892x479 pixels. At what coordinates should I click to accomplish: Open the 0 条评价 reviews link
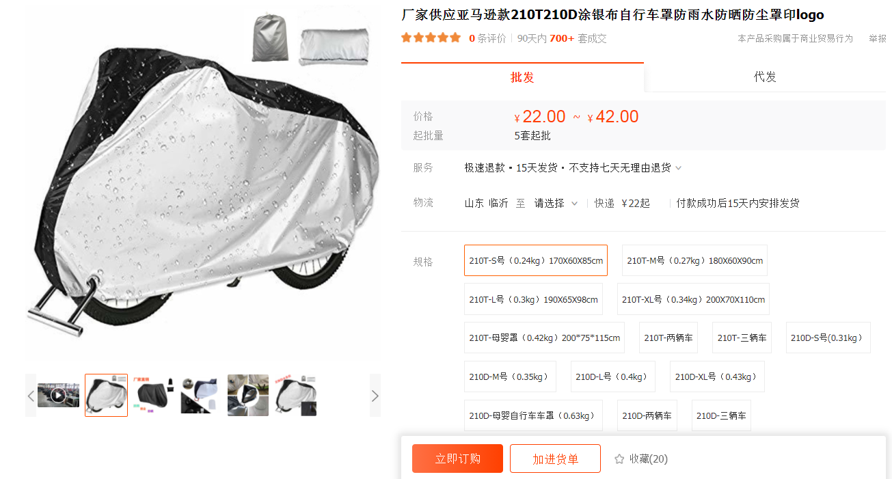[487, 38]
